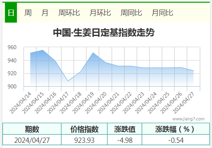Click the 2024/04/19 peak on chart
The width and height of the screenshot is (212, 148).
pyautogui.click(x=93, y=53)
